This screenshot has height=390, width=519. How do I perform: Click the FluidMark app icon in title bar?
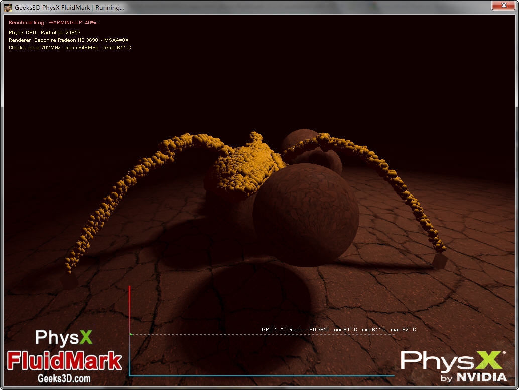8,8
